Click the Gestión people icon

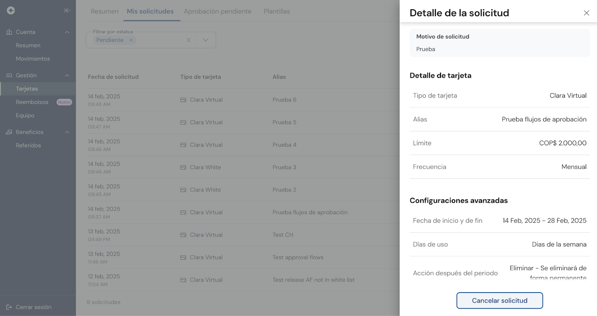pyautogui.click(x=9, y=75)
